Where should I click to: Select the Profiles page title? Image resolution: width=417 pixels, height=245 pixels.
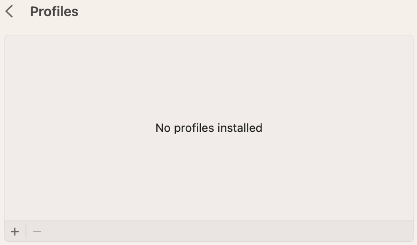[54, 12]
